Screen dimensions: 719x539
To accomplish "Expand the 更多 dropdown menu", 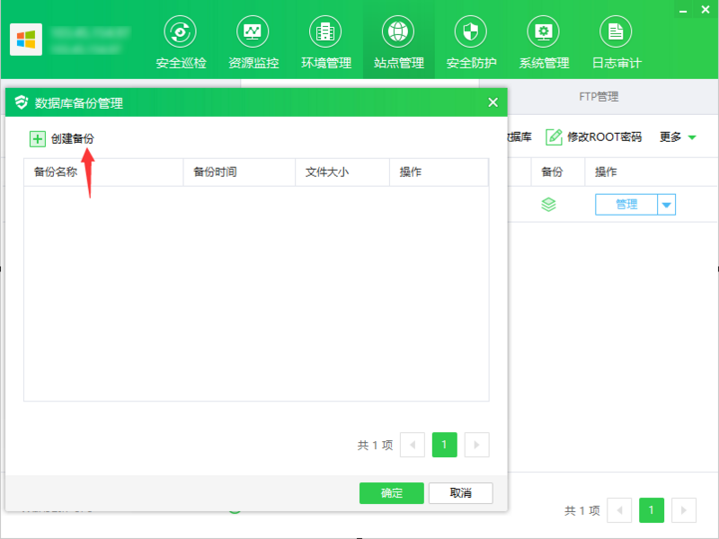I will pyautogui.click(x=679, y=137).
